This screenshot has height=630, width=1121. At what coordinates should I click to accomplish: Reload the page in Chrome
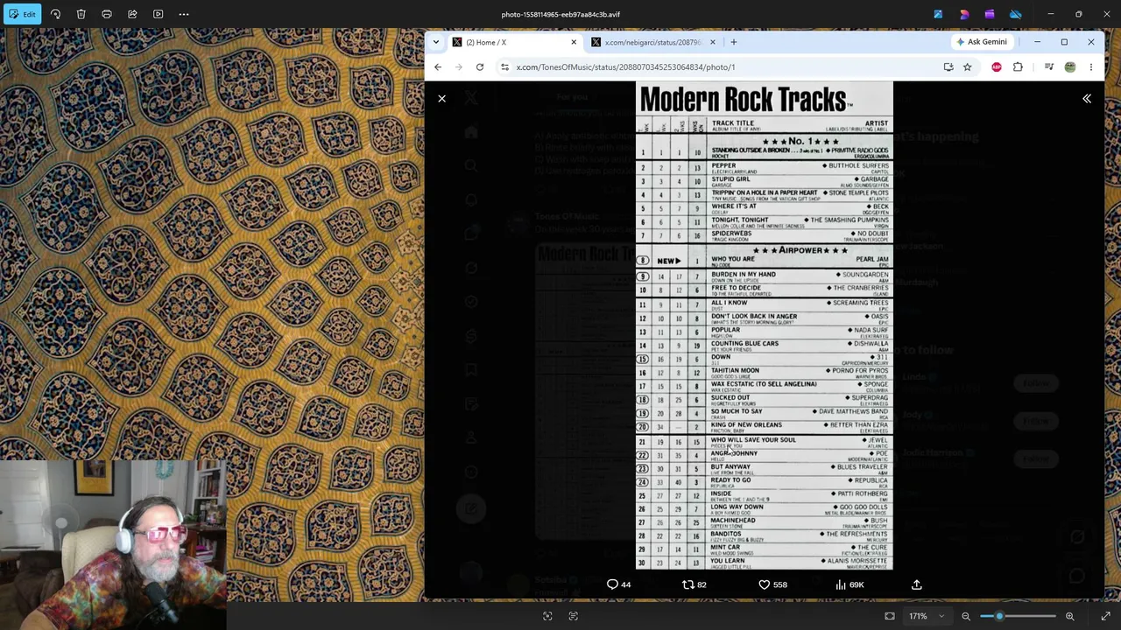pyautogui.click(x=480, y=66)
